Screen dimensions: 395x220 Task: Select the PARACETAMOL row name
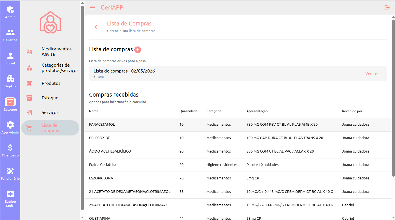(102, 125)
